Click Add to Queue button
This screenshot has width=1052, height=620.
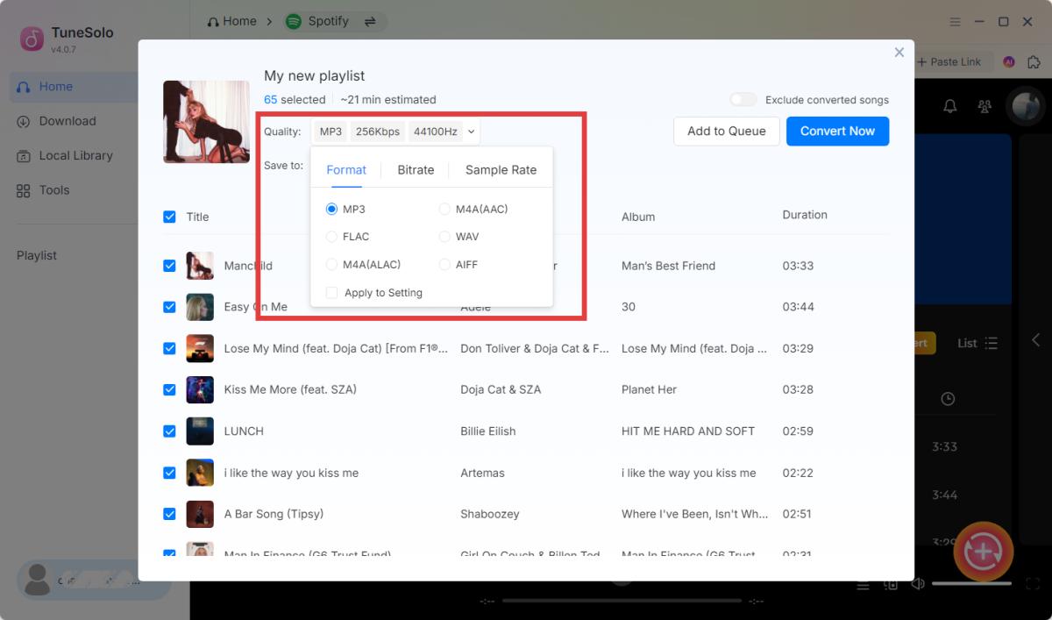tap(727, 132)
